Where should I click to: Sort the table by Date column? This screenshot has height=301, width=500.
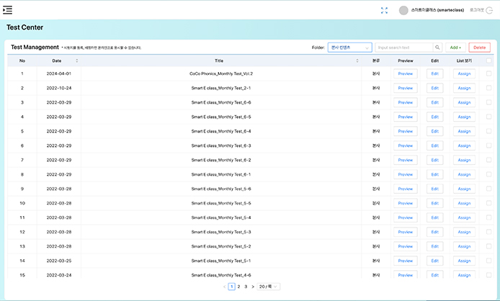coord(77,60)
